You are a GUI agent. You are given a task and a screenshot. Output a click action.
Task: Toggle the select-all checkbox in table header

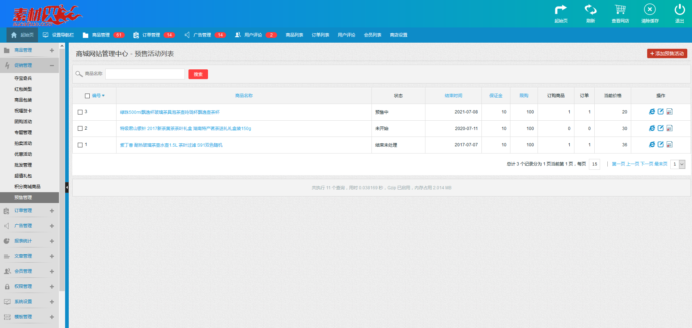tap(87, 96)
